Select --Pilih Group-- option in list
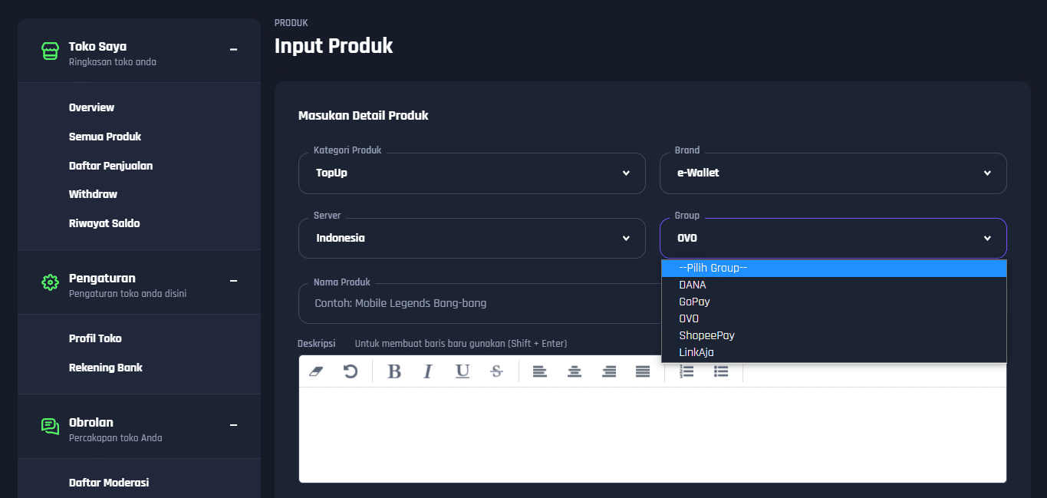Viewport: 1047px width, 498px height. coord(834,268)
